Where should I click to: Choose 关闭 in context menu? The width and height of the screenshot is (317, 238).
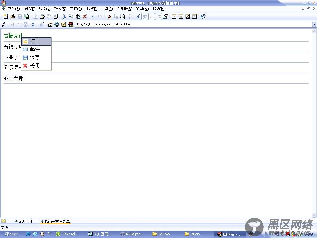[36, 66]
